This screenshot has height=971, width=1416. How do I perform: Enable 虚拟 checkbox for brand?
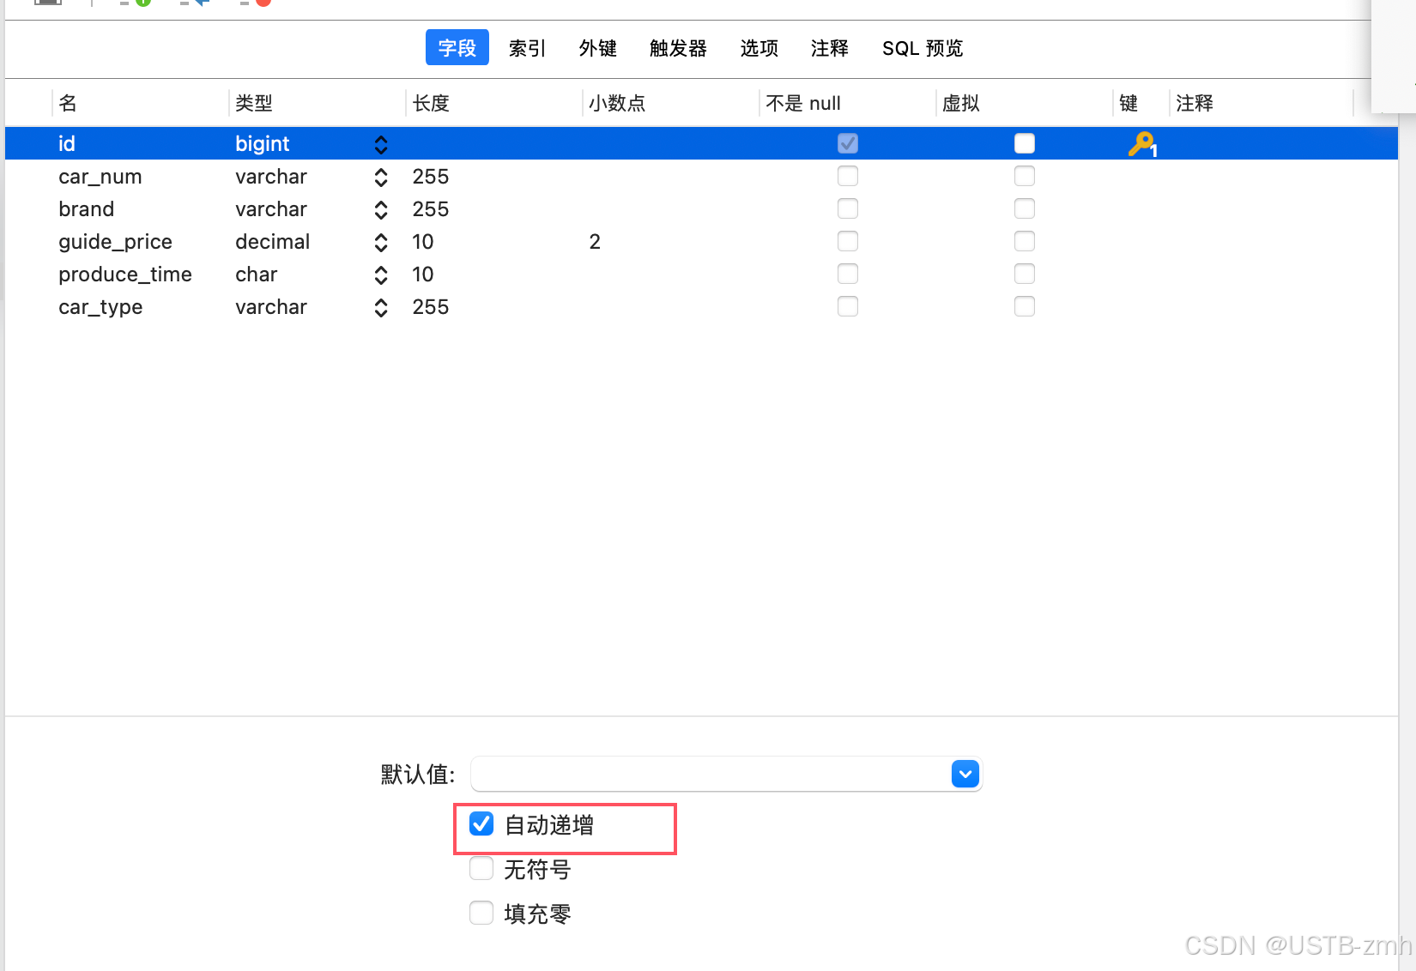[x=1025, y=208]
